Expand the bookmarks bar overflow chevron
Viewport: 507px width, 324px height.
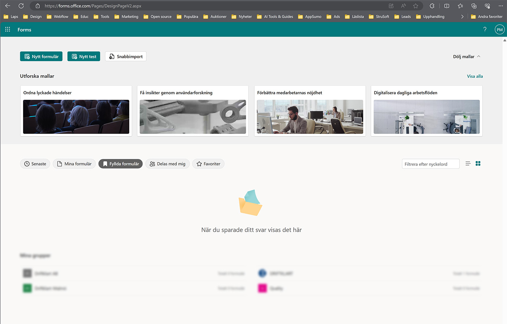click(462, 17)
